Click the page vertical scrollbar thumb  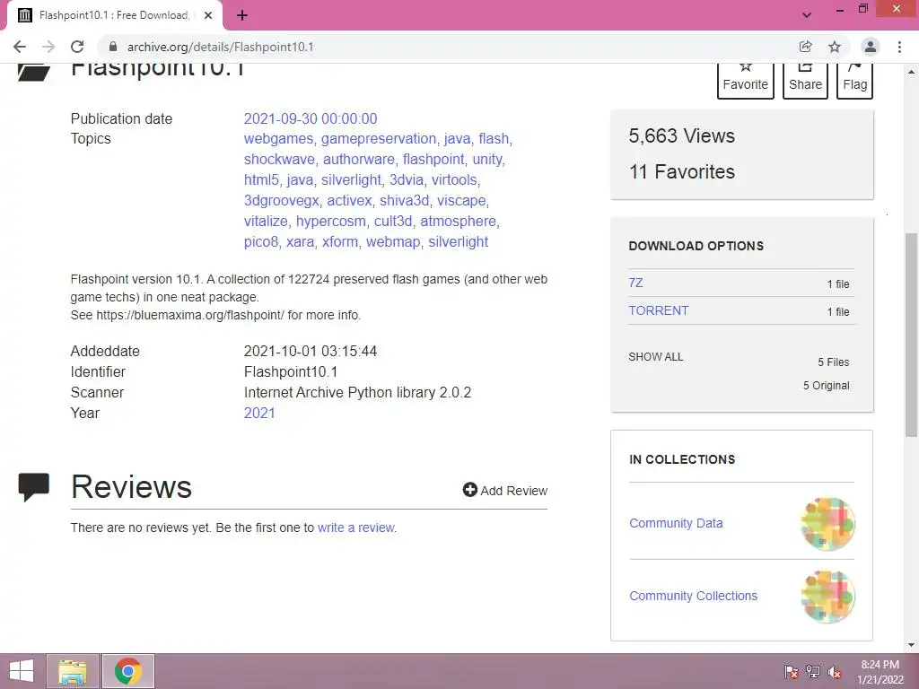point(911,335)
